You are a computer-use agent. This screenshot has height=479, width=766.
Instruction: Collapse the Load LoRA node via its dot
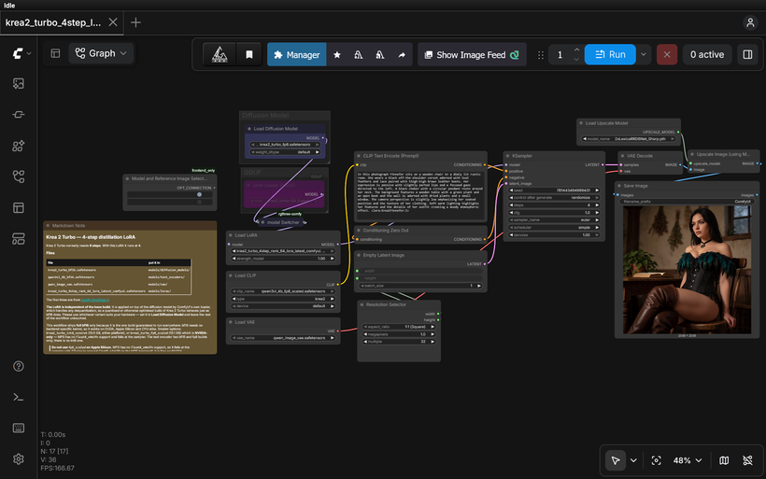231,235
